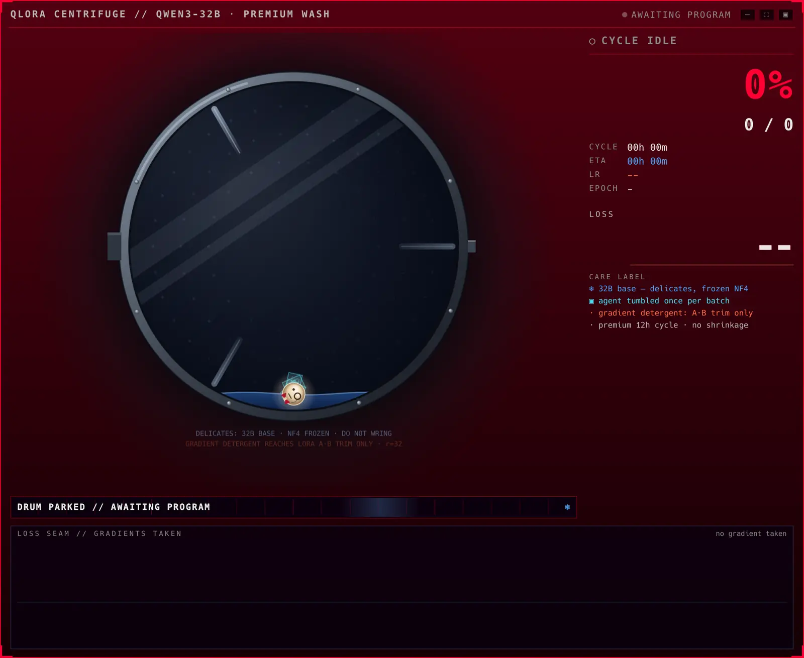
Task: Click the filled square window button
Action: point(785,15)
